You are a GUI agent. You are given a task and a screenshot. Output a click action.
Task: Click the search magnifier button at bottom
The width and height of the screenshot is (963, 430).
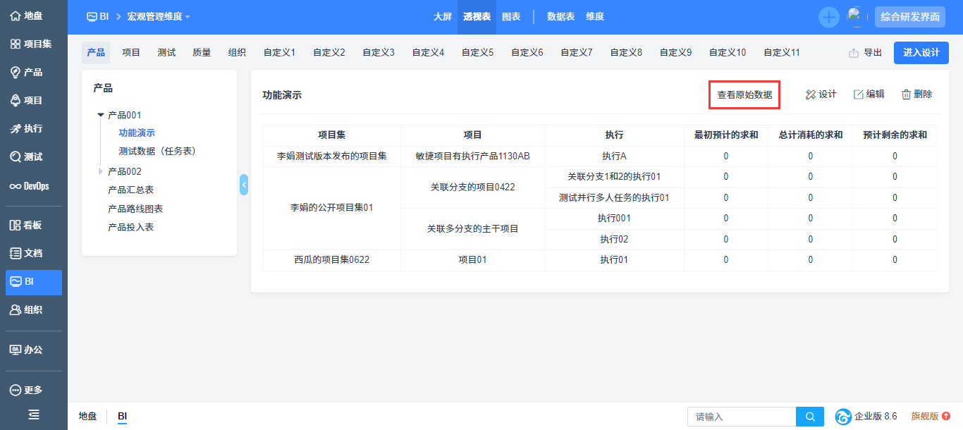(810, 417)
